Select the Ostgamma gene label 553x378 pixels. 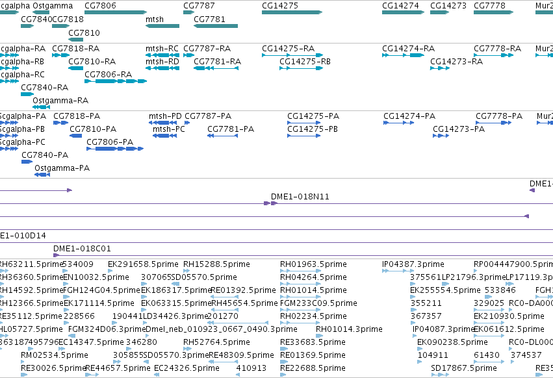(x=53, y=6)
